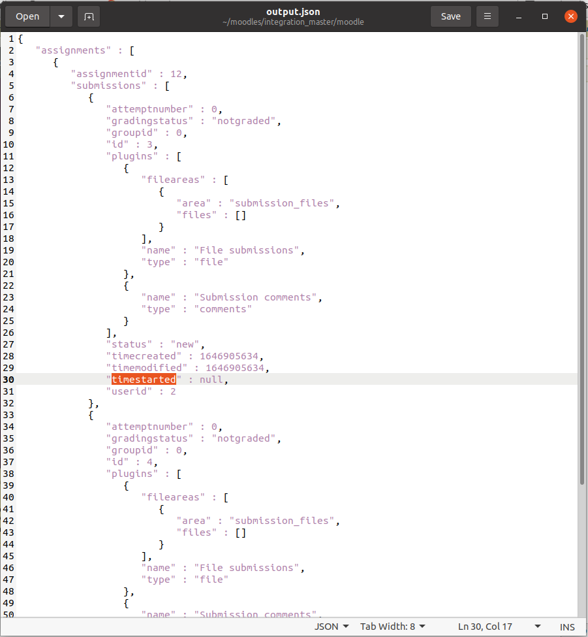Click the "new" status value
588x637 pixels.
[185, 345]
